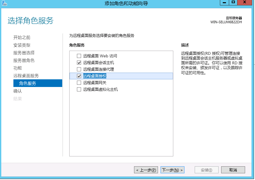255x180 pixels.
Task: Go to the 确认 step
Action: [18, 91]
